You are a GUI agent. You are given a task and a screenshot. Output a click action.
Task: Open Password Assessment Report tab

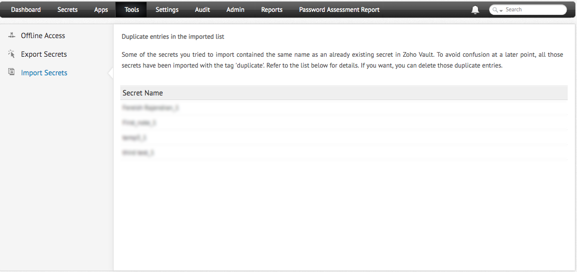coord(339,10)
